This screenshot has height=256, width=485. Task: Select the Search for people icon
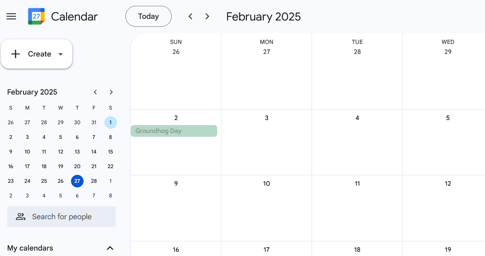click(x=20, y=217)
